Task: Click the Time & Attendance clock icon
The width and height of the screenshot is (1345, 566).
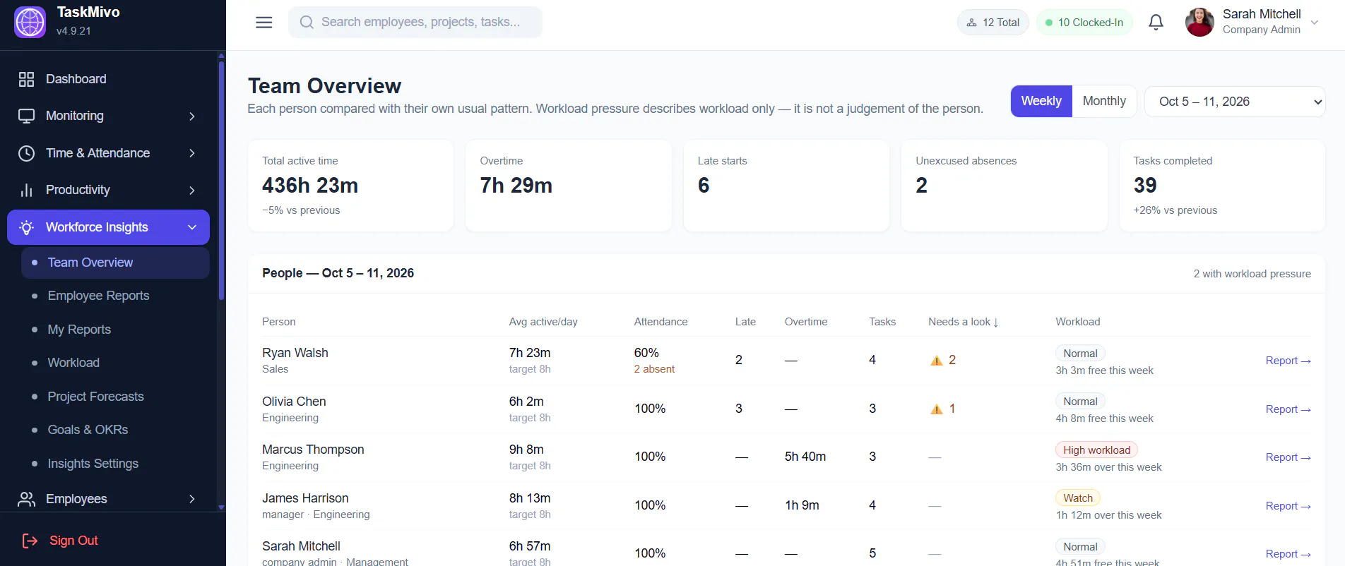Action: [26, 153]
